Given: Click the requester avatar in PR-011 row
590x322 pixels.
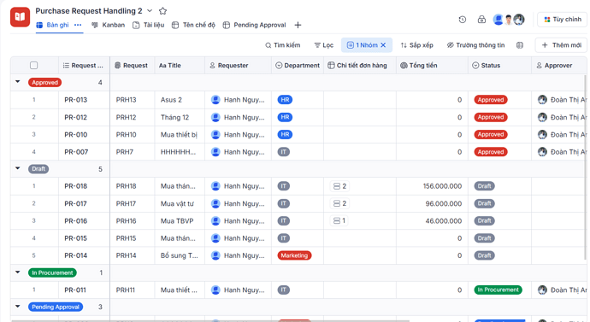Looking at the screenshot, I should point(215,290).
